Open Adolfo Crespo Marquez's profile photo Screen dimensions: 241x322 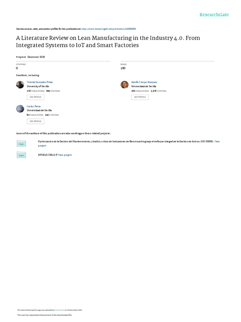click(x=124, y=85)
